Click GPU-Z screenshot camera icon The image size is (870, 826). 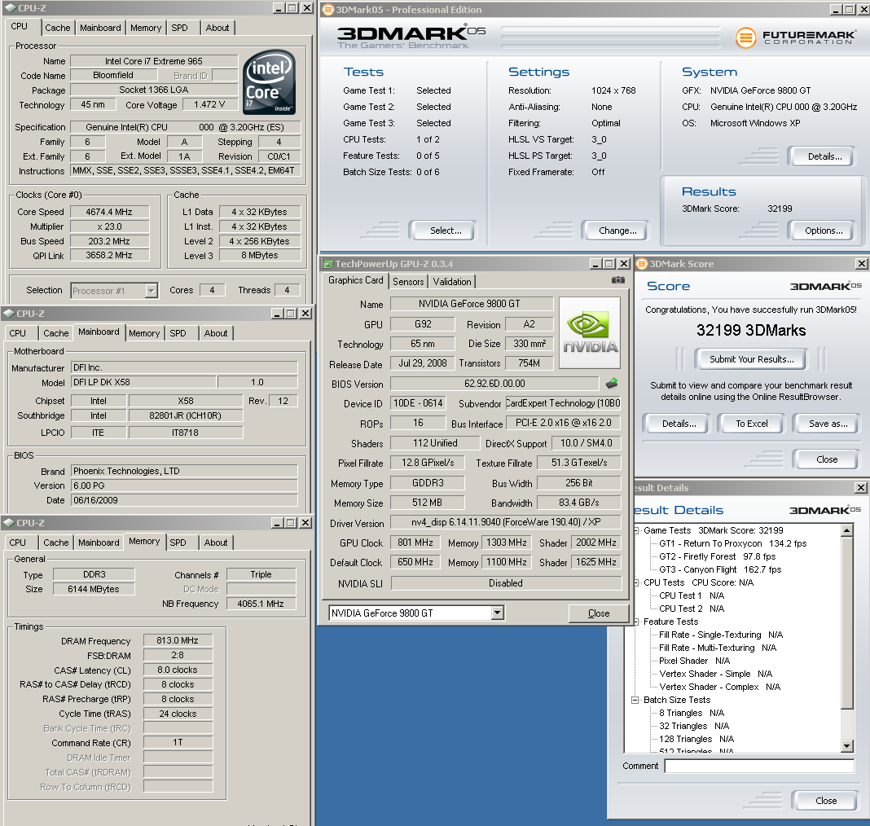pos(617,280)
